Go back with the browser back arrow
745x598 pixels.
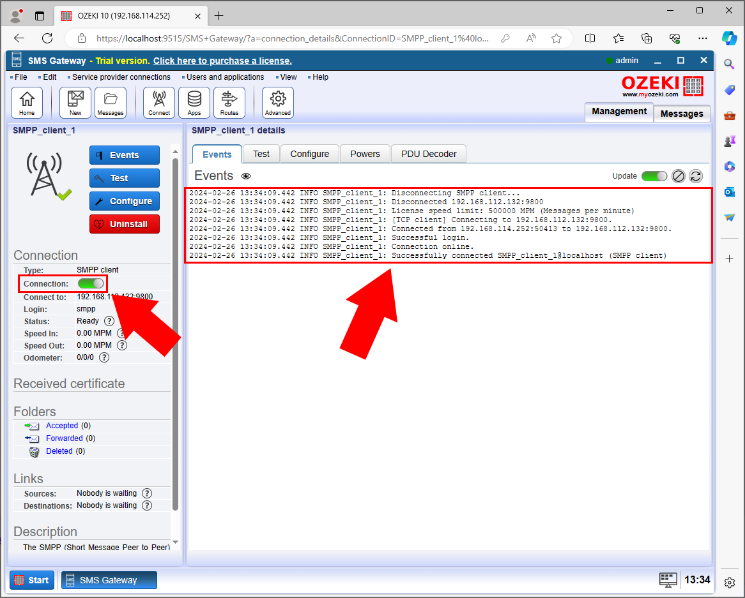coord(19,38)
